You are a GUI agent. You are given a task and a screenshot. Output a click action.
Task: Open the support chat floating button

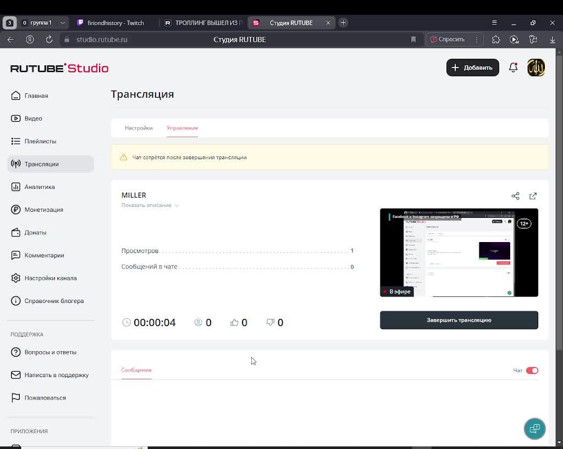click(x=534, y=429)
